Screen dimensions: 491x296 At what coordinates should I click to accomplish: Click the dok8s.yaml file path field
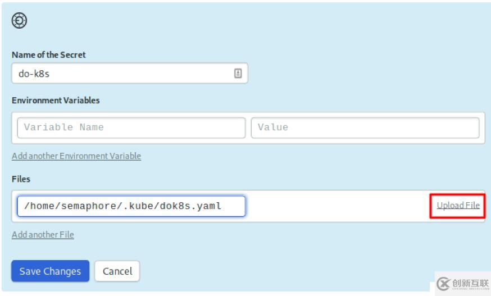pyautogui.click(x=131, y=206)
